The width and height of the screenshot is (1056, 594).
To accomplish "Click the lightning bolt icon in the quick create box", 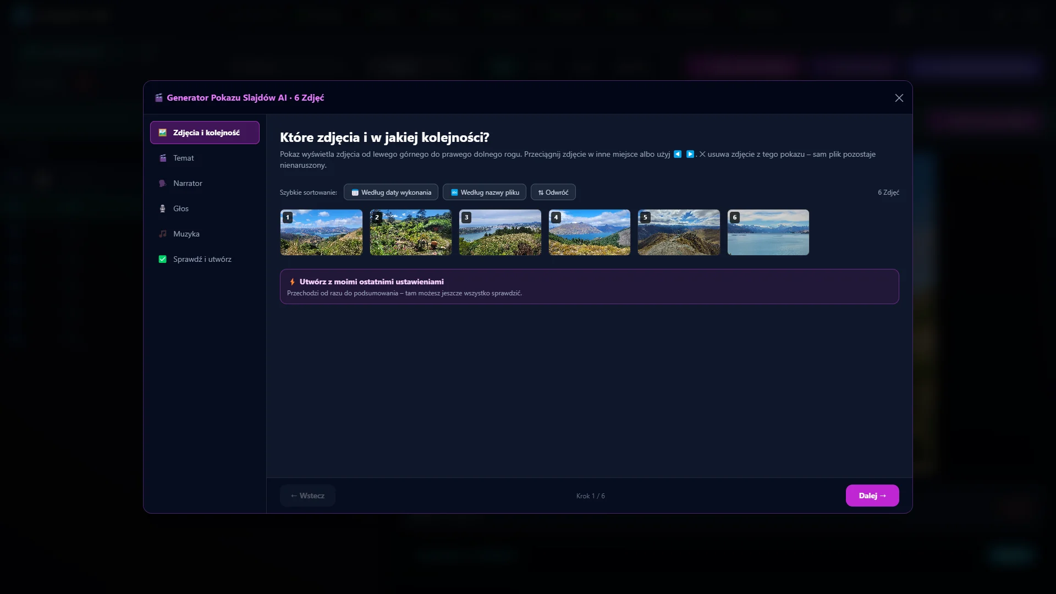I will 292,282.
